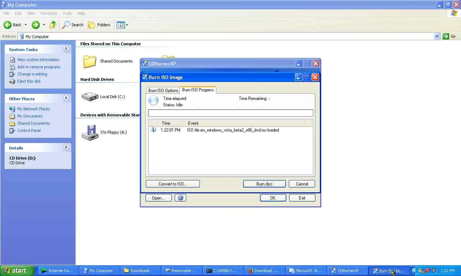Open the Forward button history dropdown

point(44,25)
